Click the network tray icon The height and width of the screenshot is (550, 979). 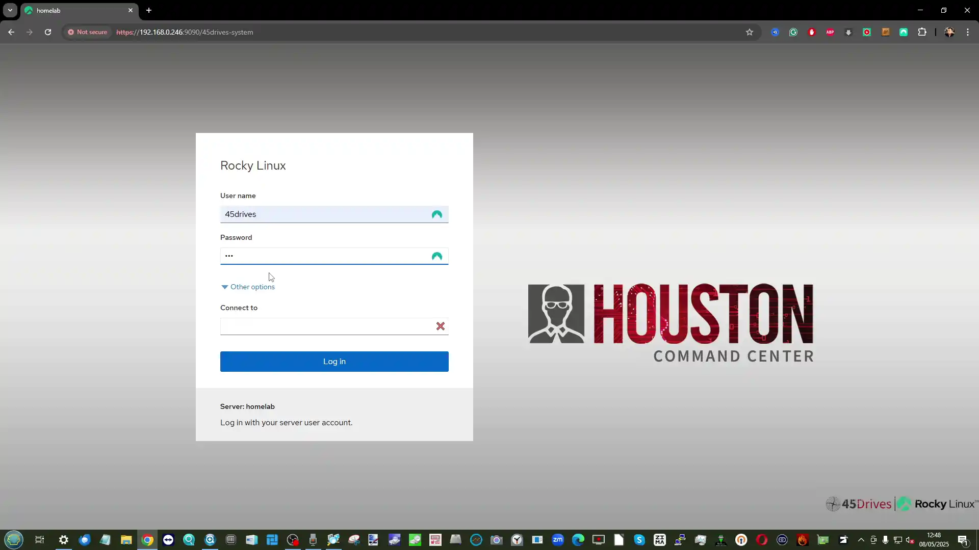tap(898, 540)
